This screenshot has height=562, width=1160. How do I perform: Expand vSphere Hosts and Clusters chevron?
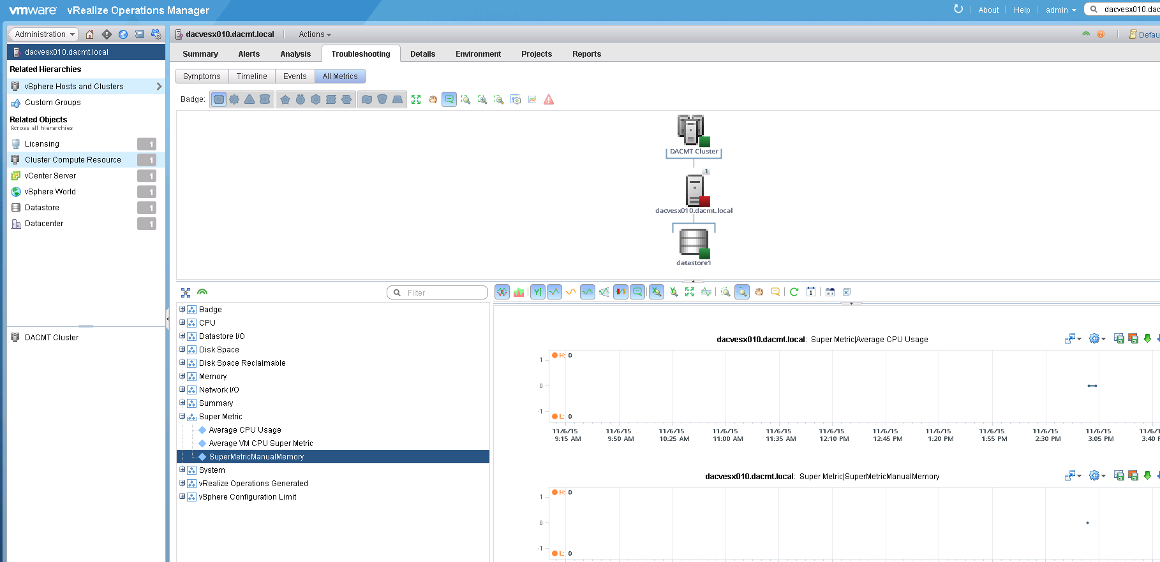click(159, 86)
